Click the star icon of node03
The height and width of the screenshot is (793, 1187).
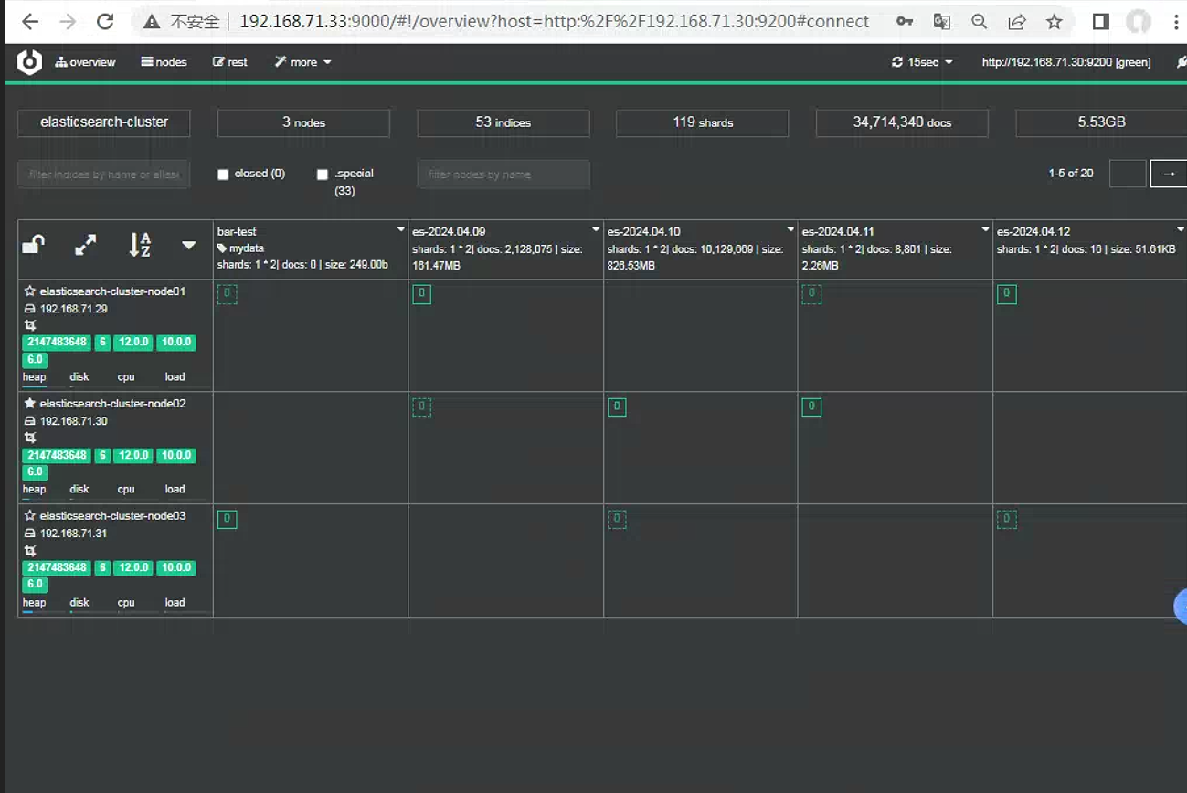coord(29,515)
